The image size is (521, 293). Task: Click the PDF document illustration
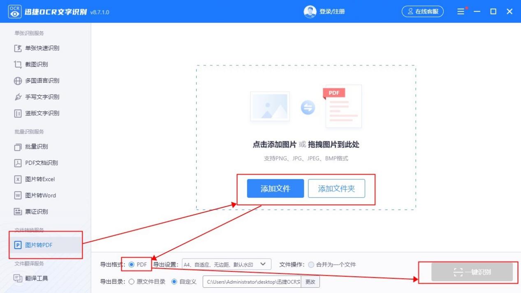(x=343, y=106)
